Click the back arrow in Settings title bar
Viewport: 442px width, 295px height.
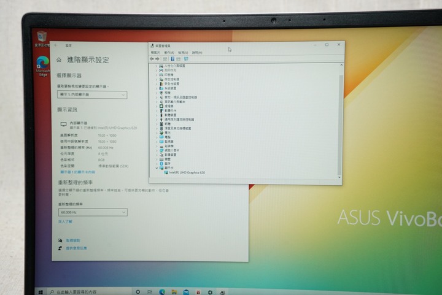pyautogui.click(x=56, y=45)
